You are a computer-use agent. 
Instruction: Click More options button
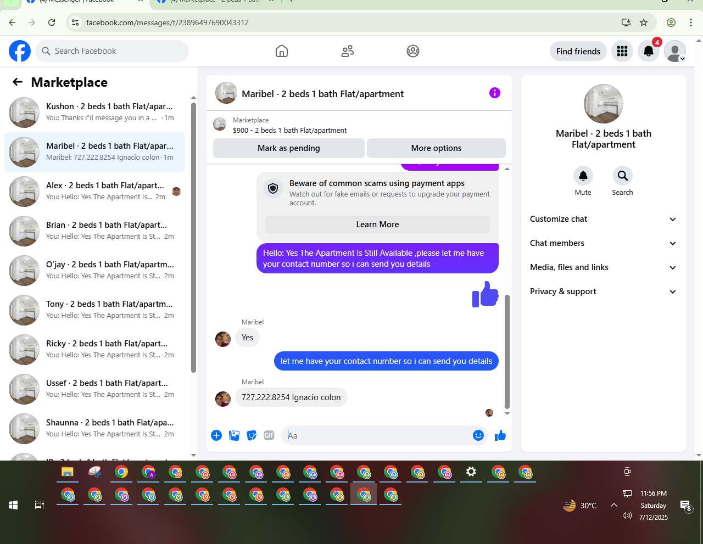coord(436,148)
